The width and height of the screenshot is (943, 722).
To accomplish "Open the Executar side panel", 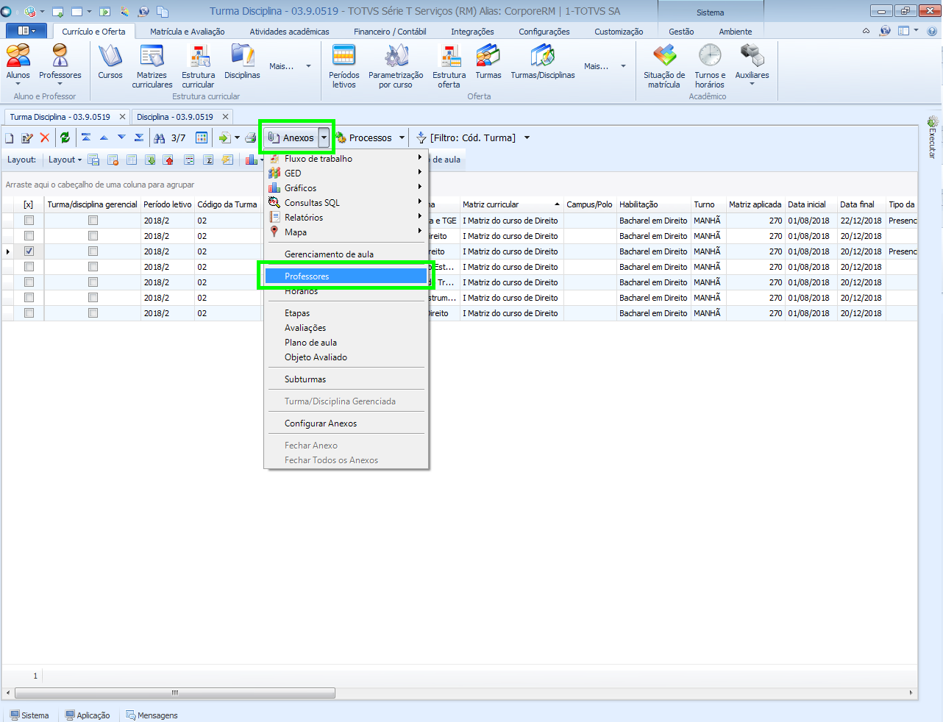I will tap(932, 137).
